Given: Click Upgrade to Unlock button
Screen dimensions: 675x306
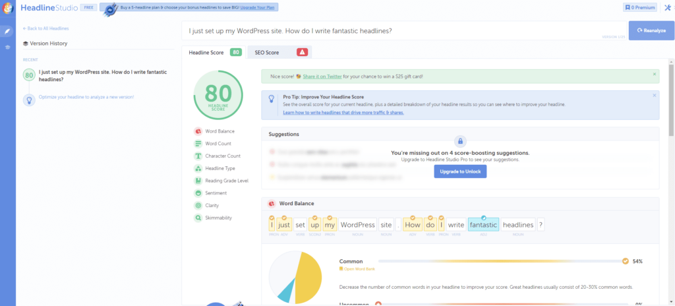Looking at the screenshot, I should 460,171.
